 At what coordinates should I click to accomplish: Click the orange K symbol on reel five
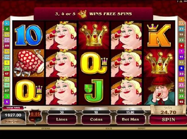click(159, 35)
